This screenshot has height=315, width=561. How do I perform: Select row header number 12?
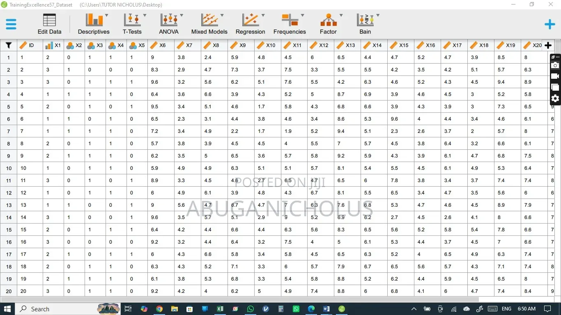(9, 193)
